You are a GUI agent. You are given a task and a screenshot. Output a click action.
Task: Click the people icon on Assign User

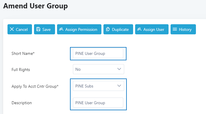[139, 29]
